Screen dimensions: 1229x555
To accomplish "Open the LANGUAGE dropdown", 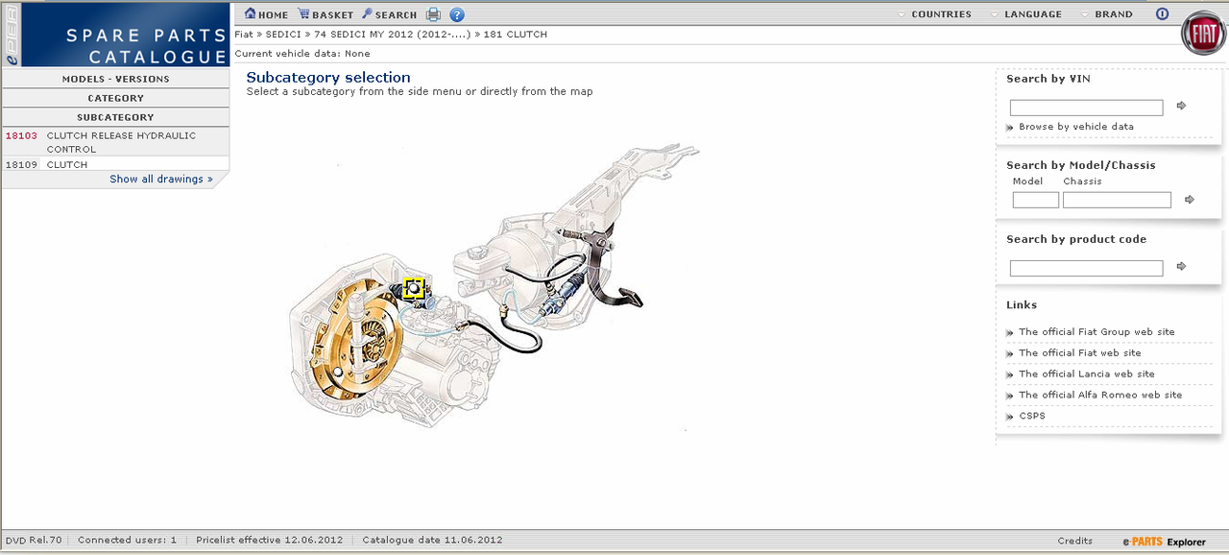I will point(1025,14).
